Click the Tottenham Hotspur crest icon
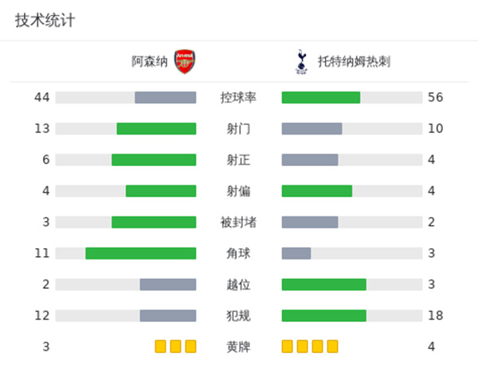The image size is (478, 365). [300, 61]
